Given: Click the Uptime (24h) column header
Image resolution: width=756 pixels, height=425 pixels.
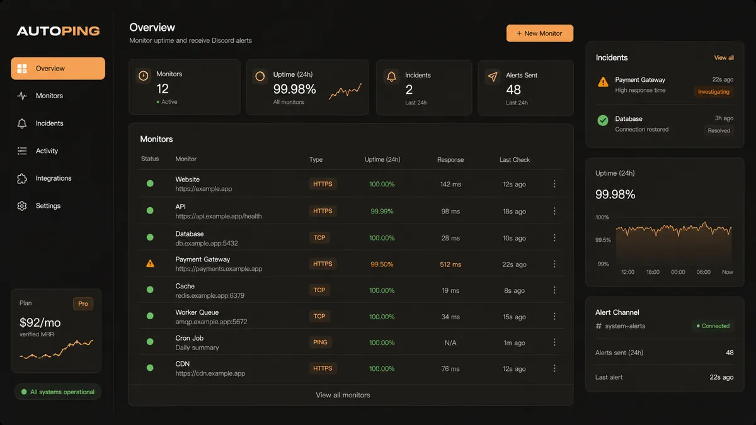Looking at the screenshot, I should tap(382, 160).
